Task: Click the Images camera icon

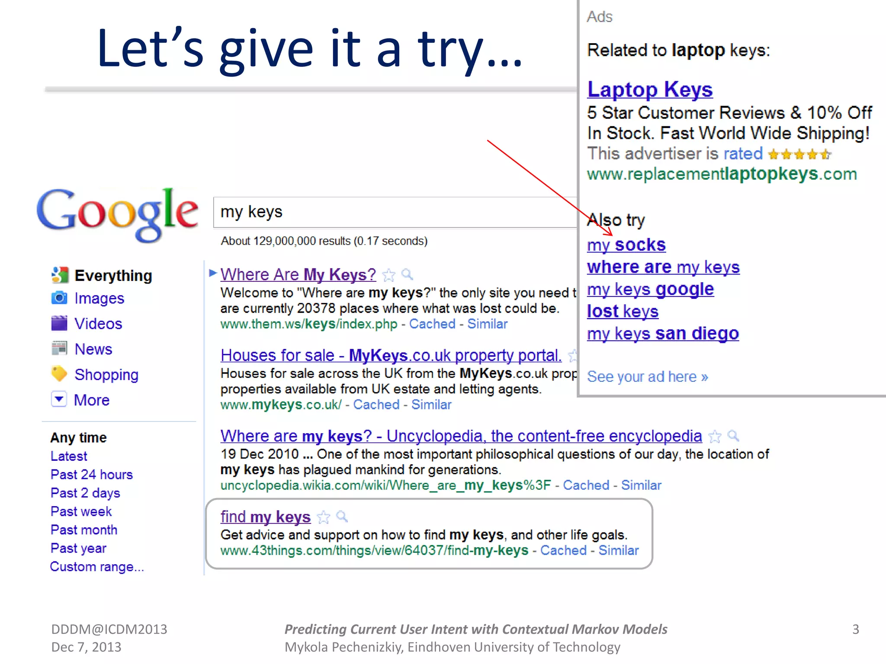Action: coord(59,298)
